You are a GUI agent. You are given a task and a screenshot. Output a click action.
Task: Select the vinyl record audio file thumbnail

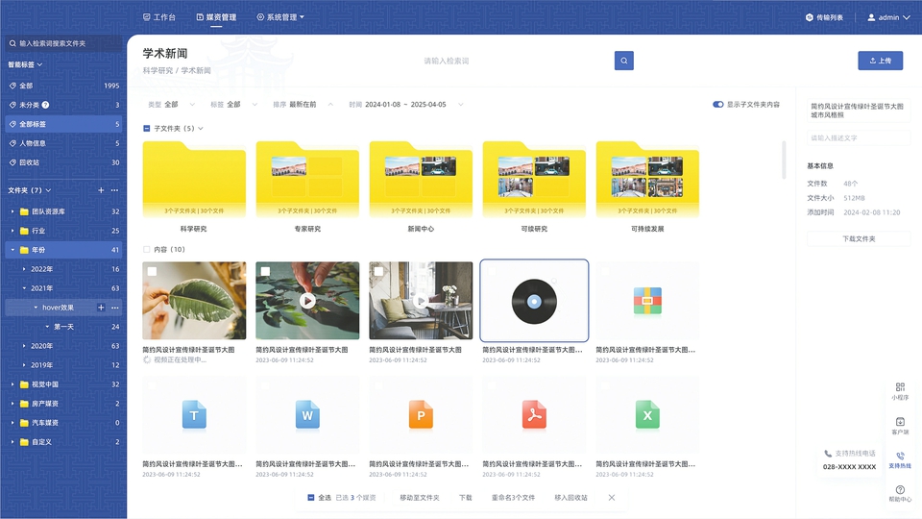534,300
